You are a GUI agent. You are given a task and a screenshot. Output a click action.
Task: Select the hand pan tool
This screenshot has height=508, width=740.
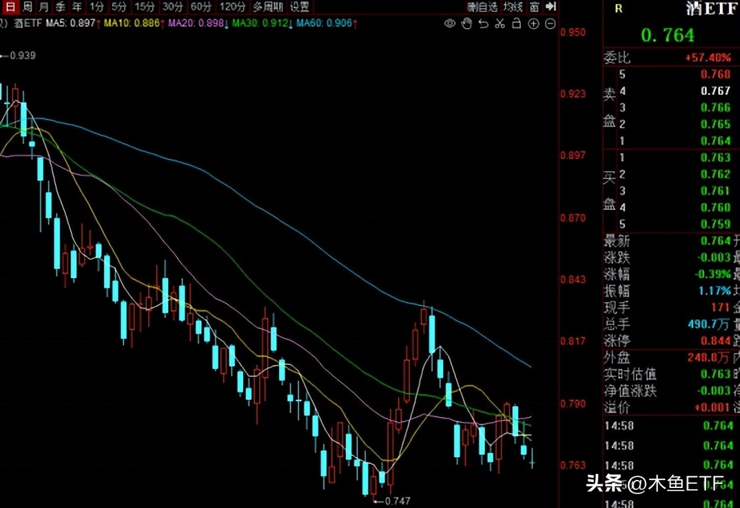(467, 23)
